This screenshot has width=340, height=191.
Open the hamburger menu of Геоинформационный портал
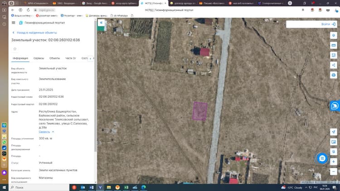point(14,23)
